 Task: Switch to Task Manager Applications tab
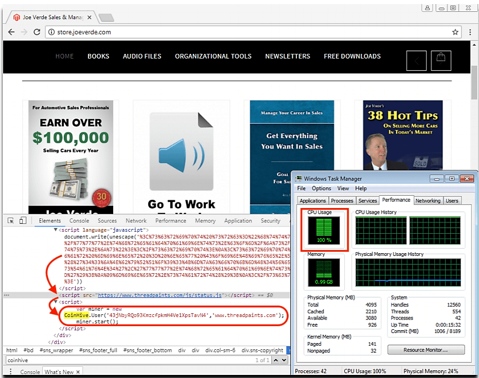[313, 201]
